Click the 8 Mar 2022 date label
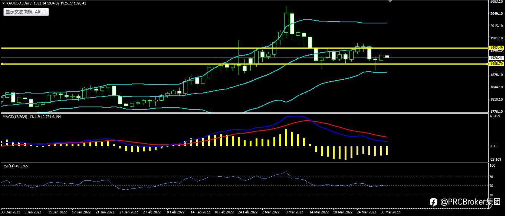Image resolution: width=506 pixels, height=216 pixels. point(294,212)
